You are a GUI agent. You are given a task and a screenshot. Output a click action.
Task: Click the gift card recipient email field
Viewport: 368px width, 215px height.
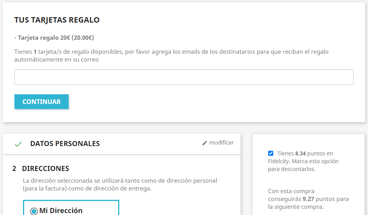tap(184, 77)
